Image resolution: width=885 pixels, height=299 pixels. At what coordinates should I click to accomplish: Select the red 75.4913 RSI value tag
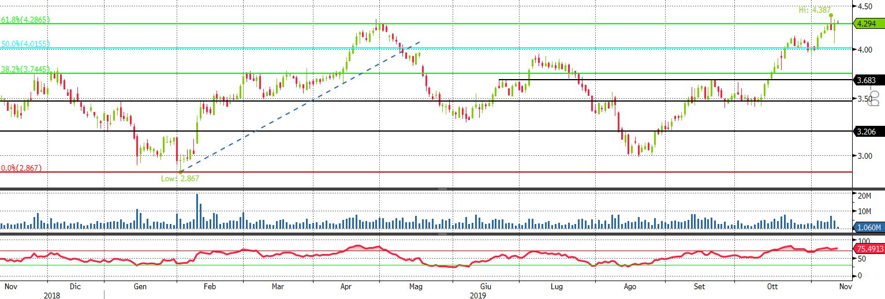868,249
